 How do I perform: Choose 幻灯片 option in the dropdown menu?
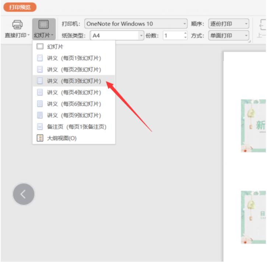coord(74,47)
